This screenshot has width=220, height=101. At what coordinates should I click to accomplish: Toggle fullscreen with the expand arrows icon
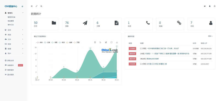[37, 6]
